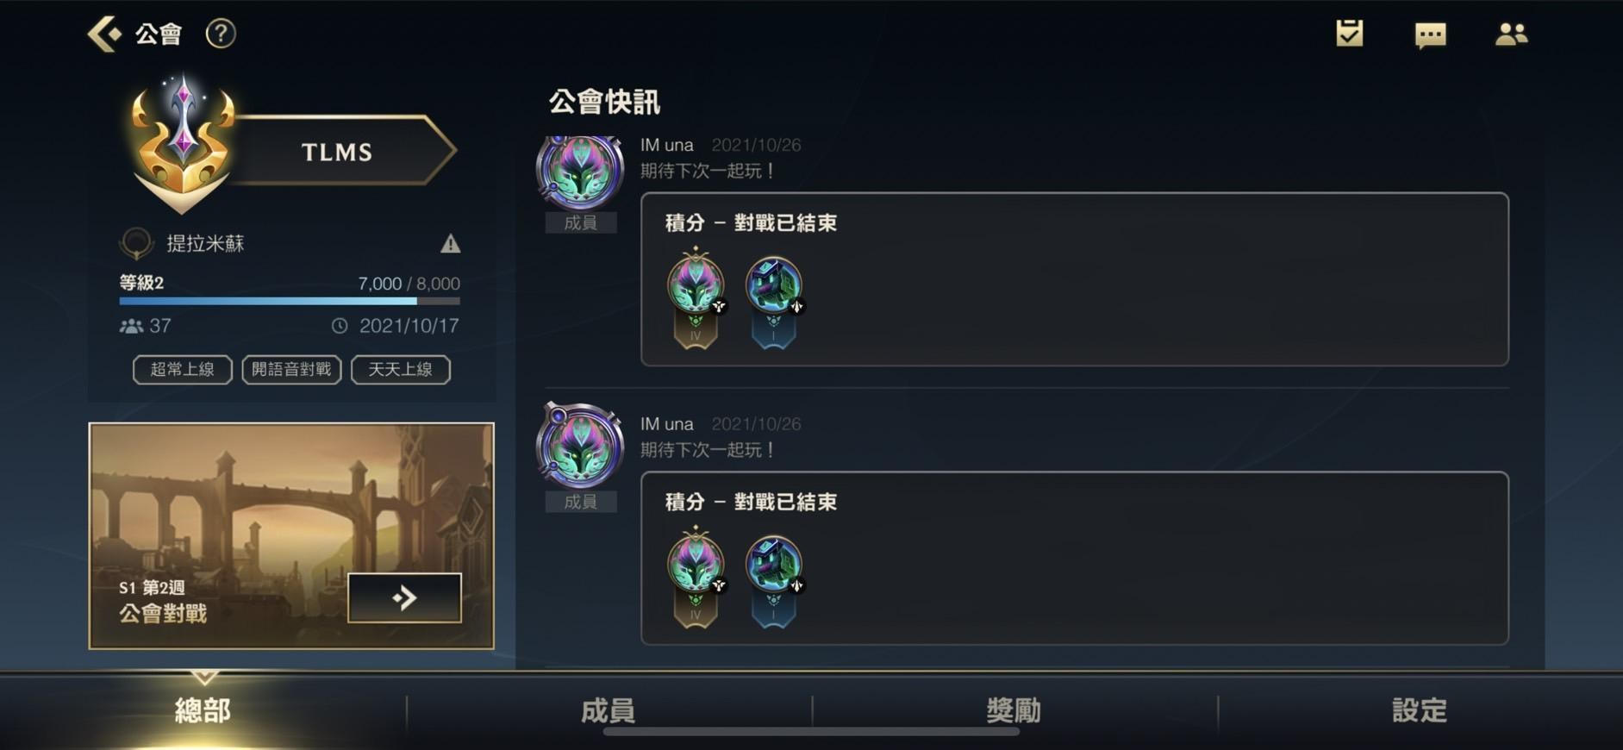Screen dimensions: 1623x750
Task: Switch to the 總部 tab
Action: pos(203,710)
